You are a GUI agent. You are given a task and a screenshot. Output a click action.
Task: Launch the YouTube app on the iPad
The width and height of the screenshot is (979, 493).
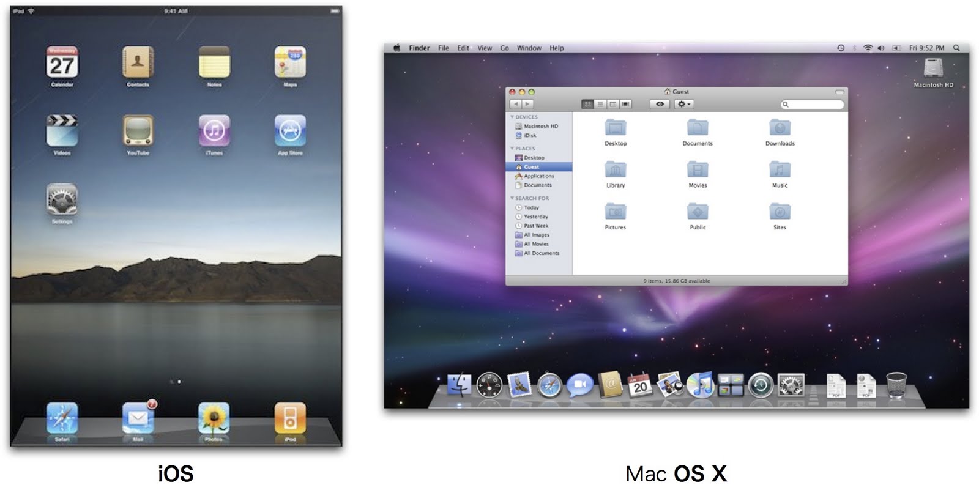click(138, 130)
